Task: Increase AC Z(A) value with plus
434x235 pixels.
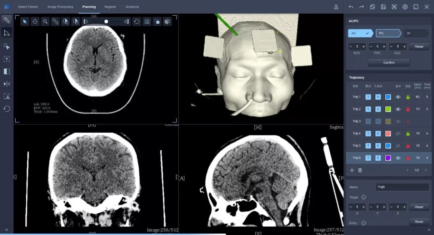Action: pyautogui.click(x=404, y=47)
